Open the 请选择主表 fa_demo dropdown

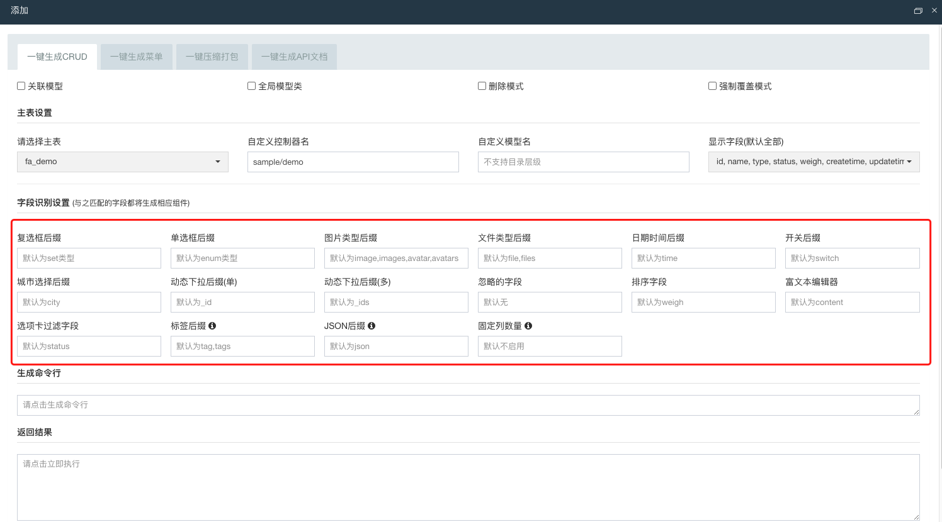(x=123, y=162)
